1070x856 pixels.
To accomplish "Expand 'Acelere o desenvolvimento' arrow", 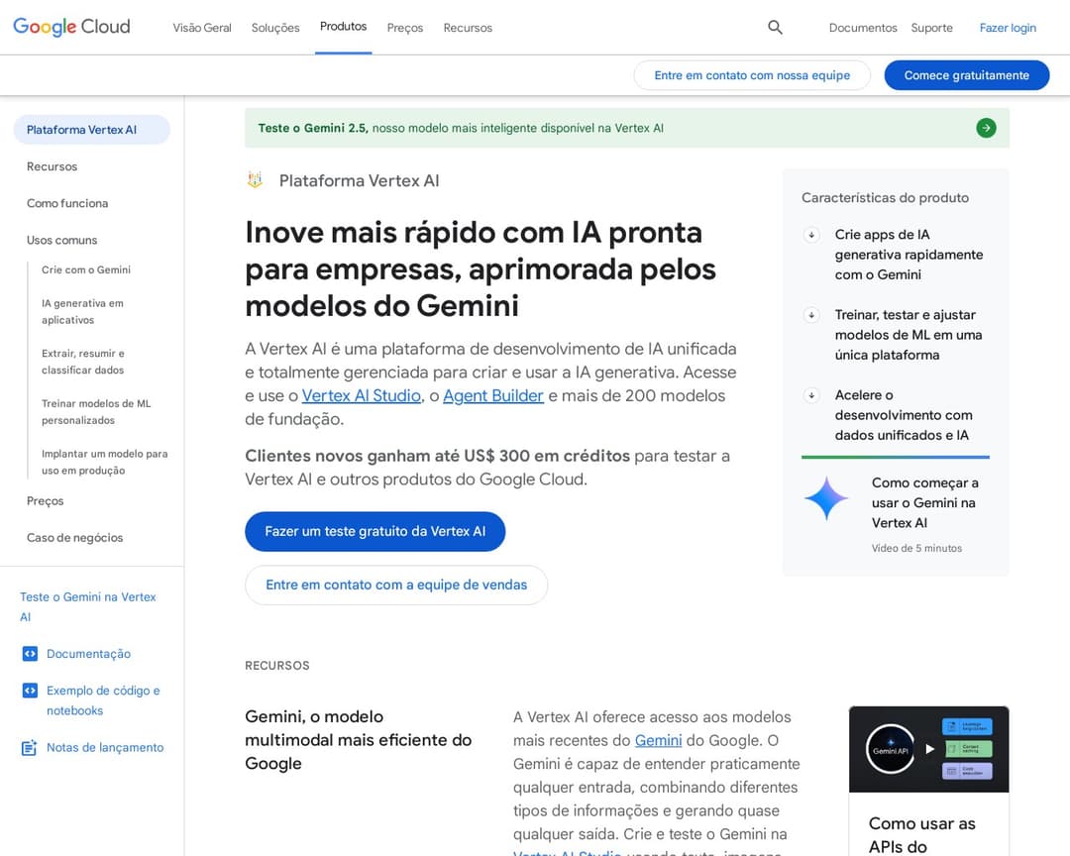I will (811, 395).
